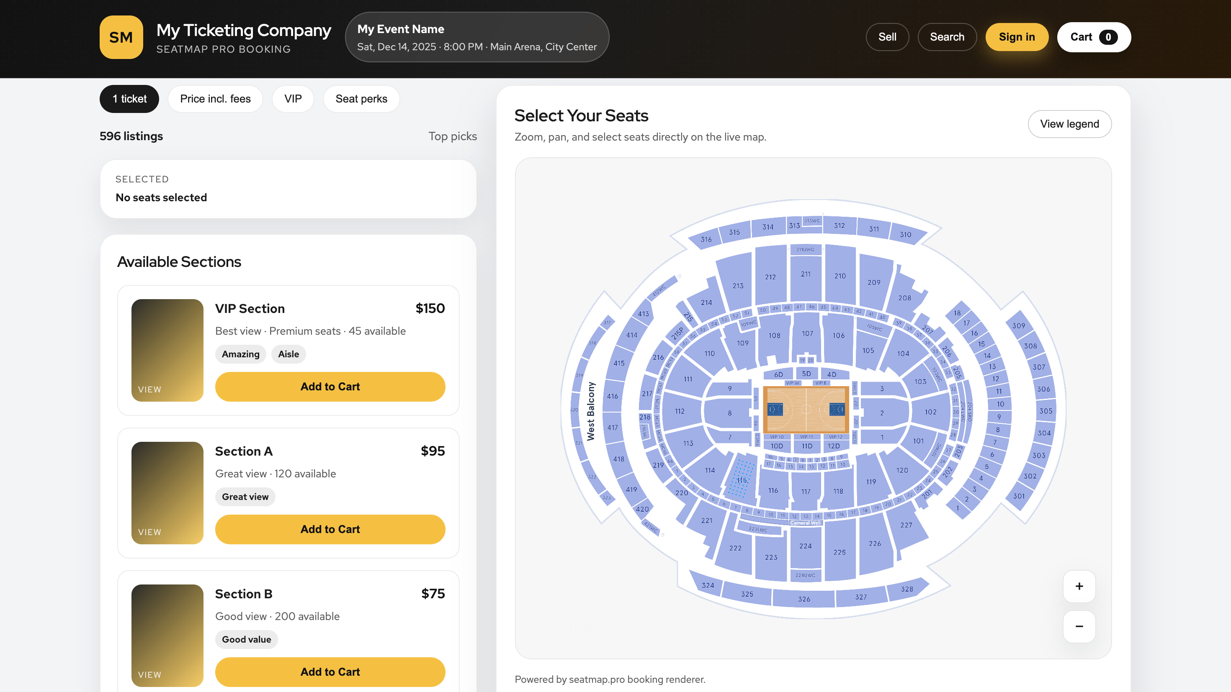
Task: Toggle the Seat perks filter
Action: [361, 99]
